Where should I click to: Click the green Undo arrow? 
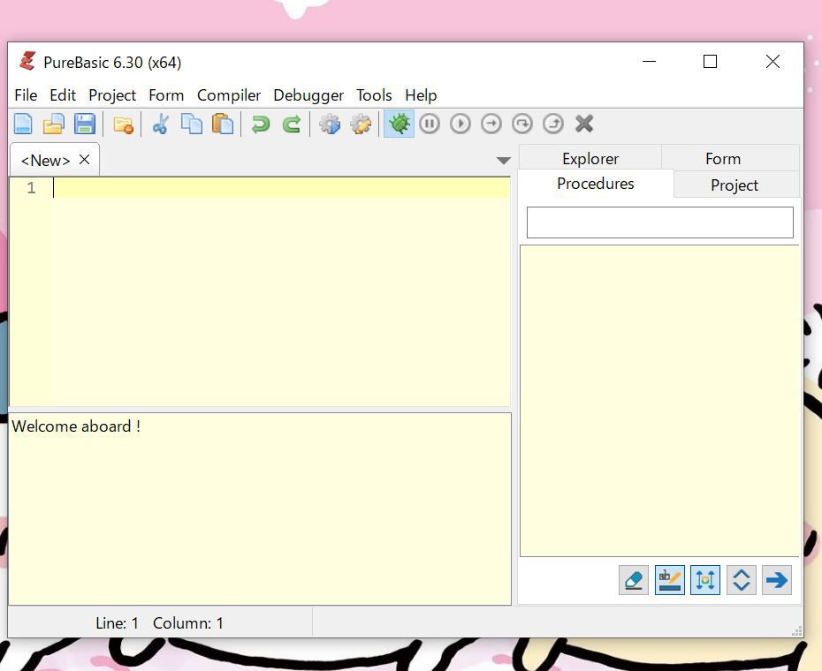[260, 124]
